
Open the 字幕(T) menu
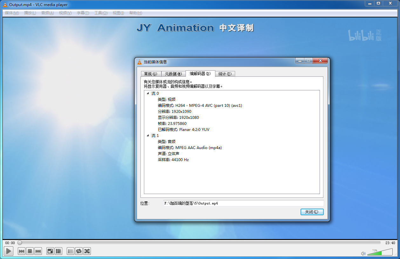click(x=83, y=13)
